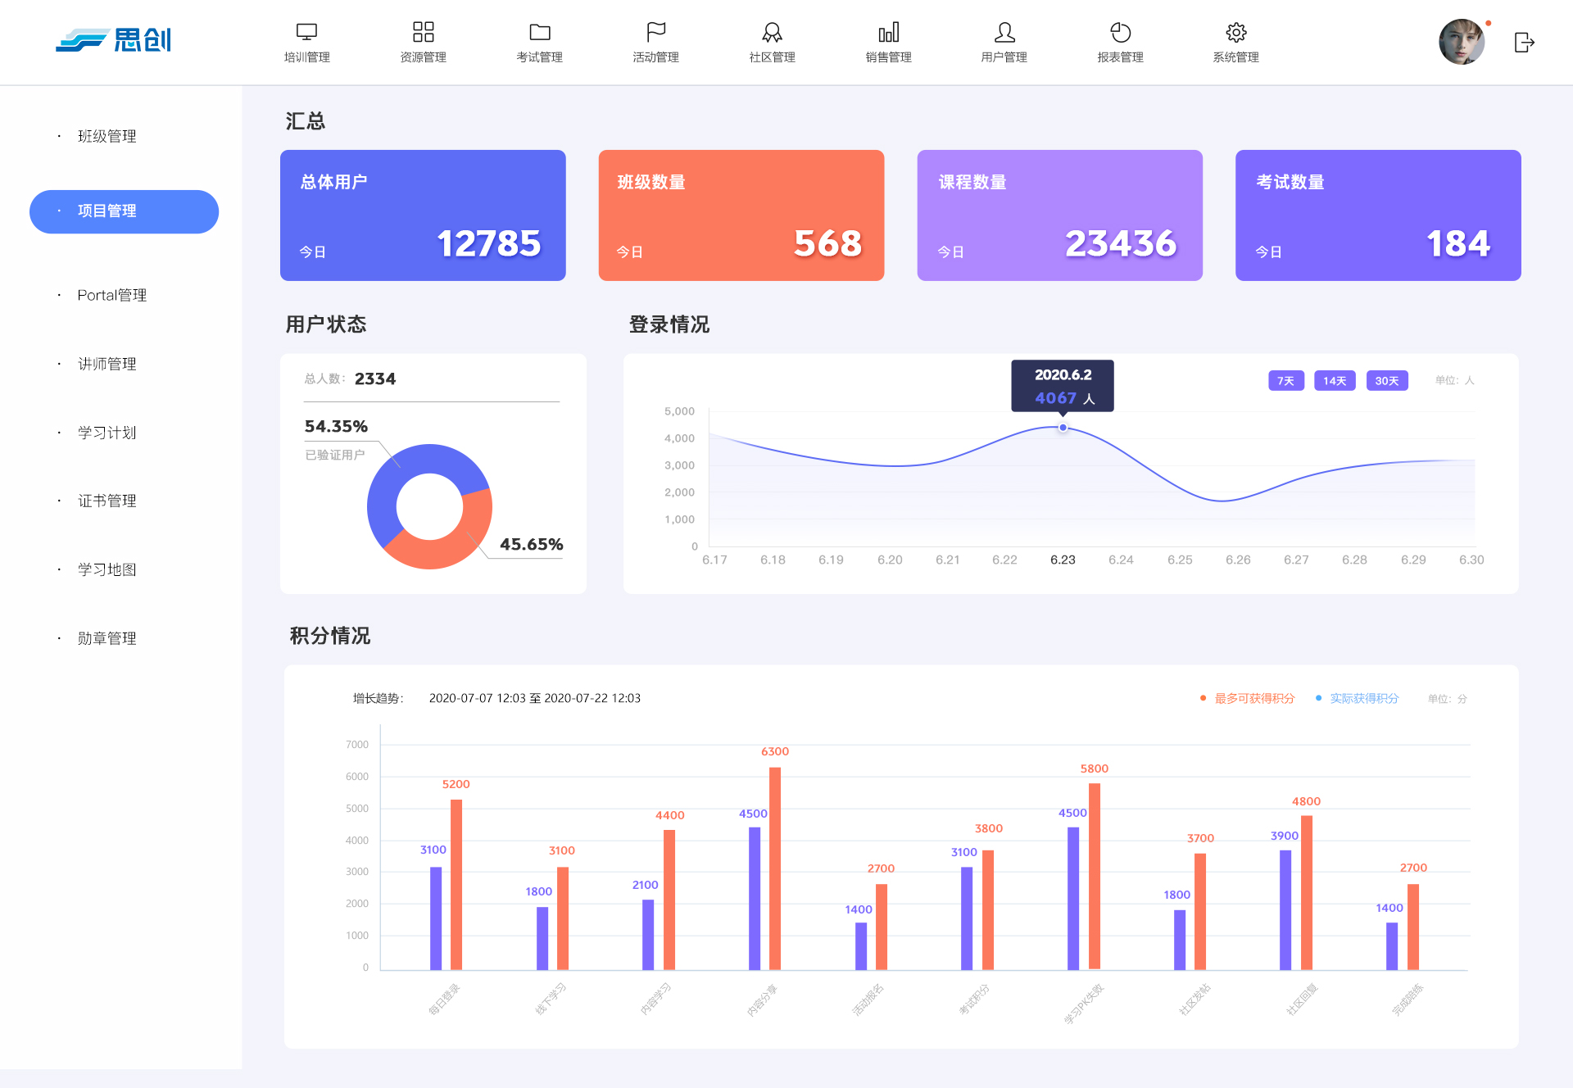Image resolution: width=1573 pixels, height=1088 pixels.
Task: Click 6.19 on the date axis
Action: (831, 560)
